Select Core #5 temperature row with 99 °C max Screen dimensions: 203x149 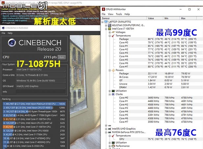point(158,60)
